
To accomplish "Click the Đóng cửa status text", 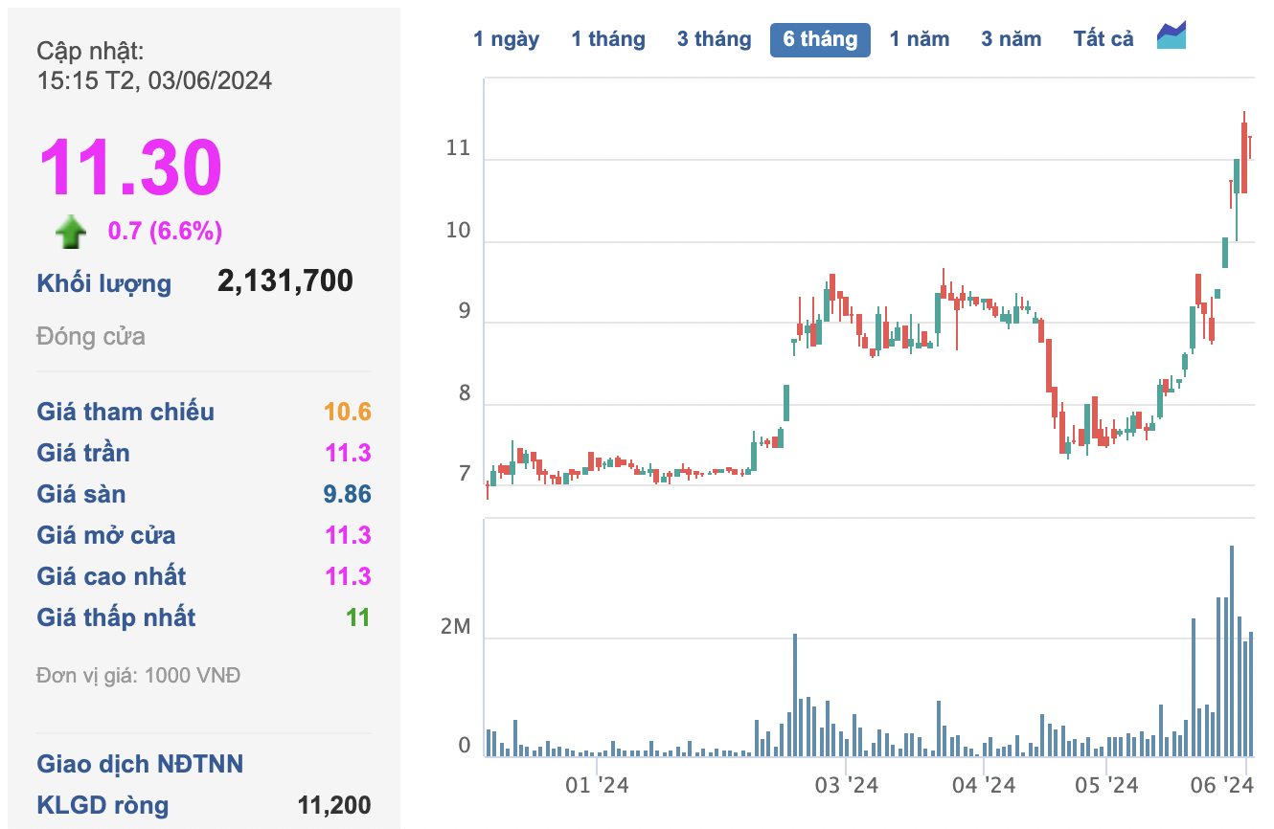I will (91, 336).
